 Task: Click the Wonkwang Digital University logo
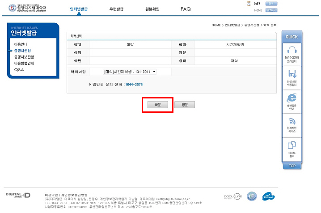[x=27, y=8]
